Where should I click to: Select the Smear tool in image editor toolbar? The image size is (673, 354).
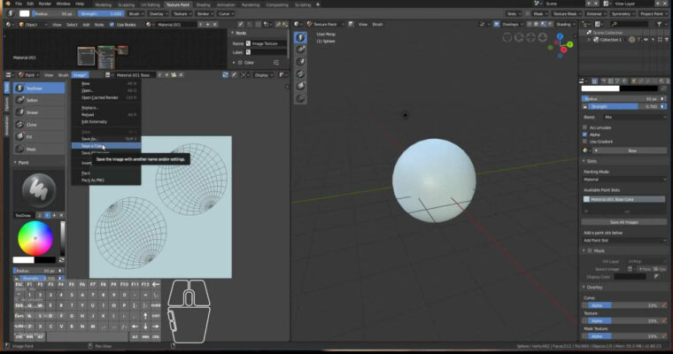point(39,112)
